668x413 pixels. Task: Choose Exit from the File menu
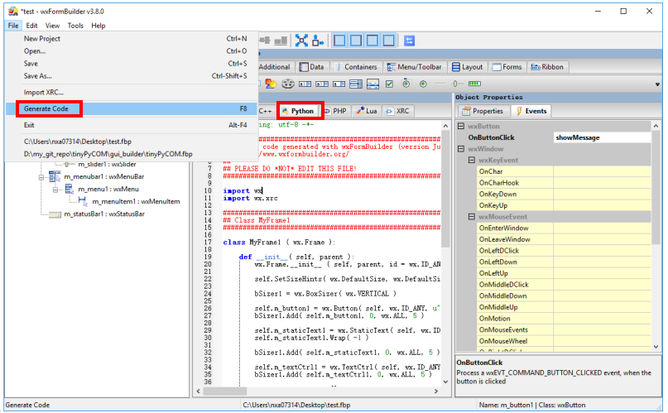(x=132, y=125)
